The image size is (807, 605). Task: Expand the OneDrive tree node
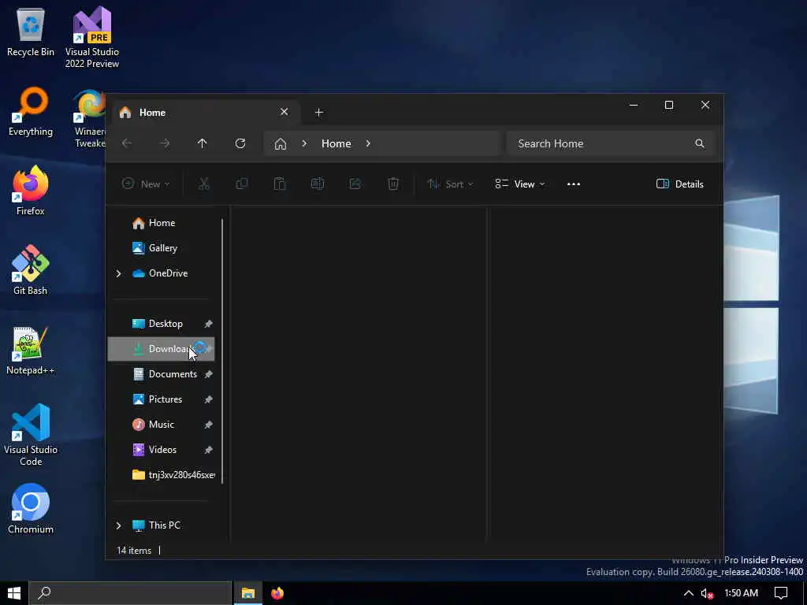click(119, 273)
